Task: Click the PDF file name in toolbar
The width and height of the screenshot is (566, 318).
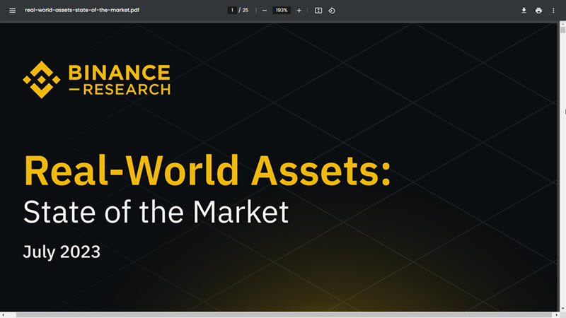Action: [x=82, y=11]
